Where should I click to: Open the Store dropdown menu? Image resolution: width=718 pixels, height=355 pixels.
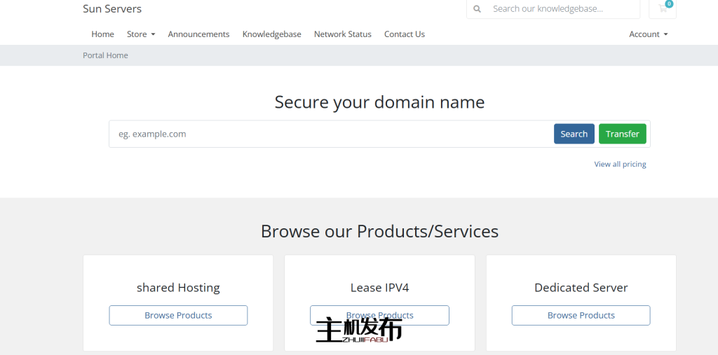pyautogui.click(x=141, y=34)
